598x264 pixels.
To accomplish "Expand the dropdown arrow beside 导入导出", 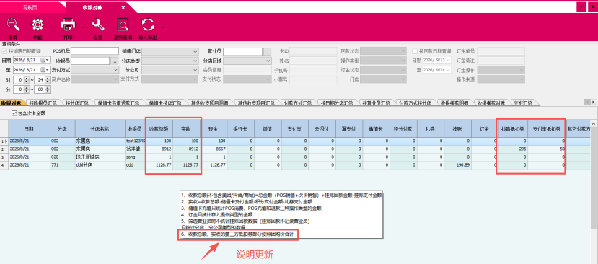I will (163, 27).
